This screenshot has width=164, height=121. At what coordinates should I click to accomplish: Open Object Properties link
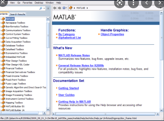112,34
